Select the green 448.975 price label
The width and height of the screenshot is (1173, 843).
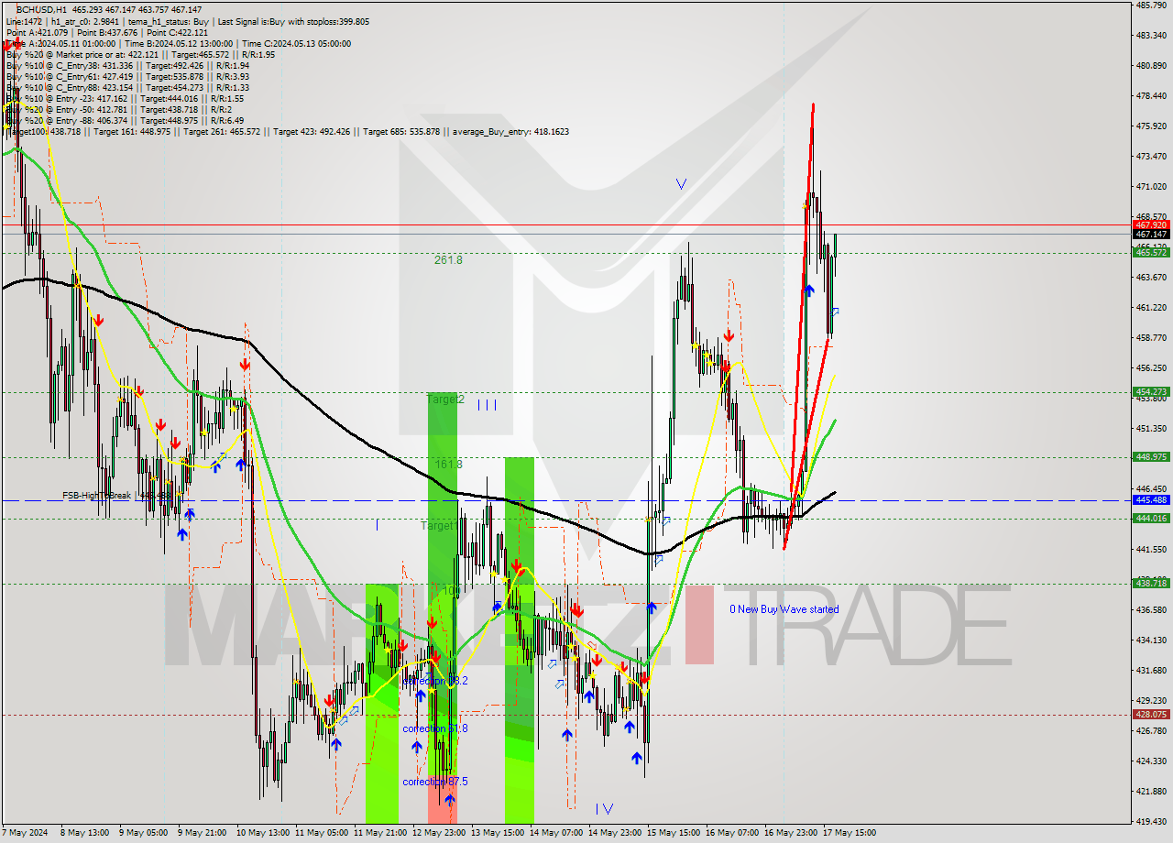(1150, 457)
